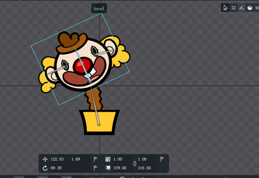Click the bone joint inside the yellow pot

(x=99, y=125)
